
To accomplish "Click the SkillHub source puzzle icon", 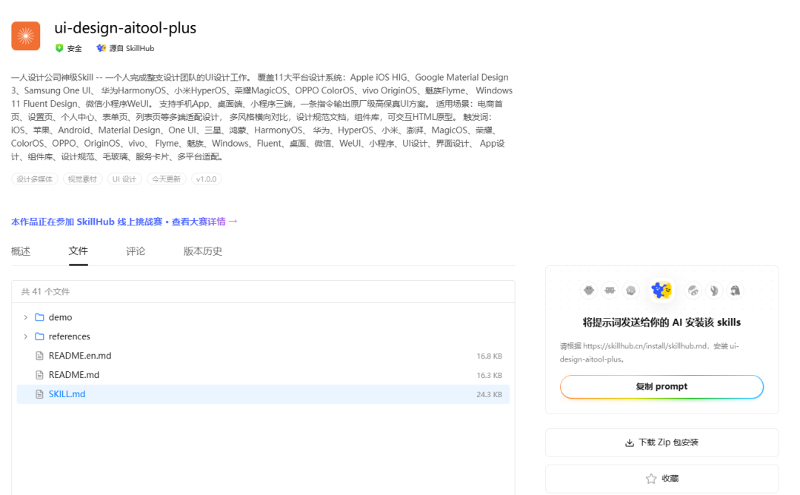I will tap(101, 48).
